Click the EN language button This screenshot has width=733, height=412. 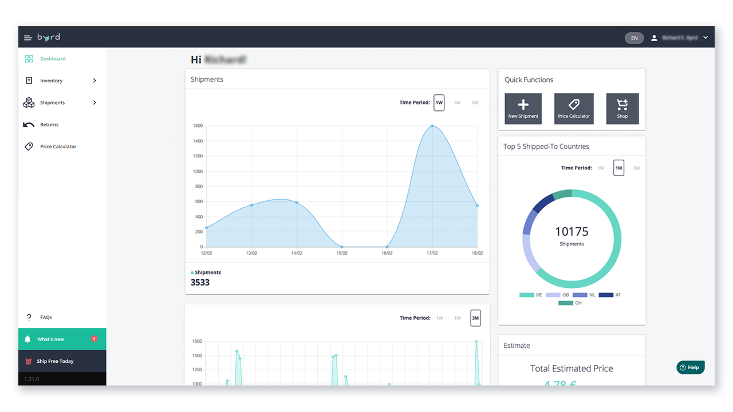(634, 37)
